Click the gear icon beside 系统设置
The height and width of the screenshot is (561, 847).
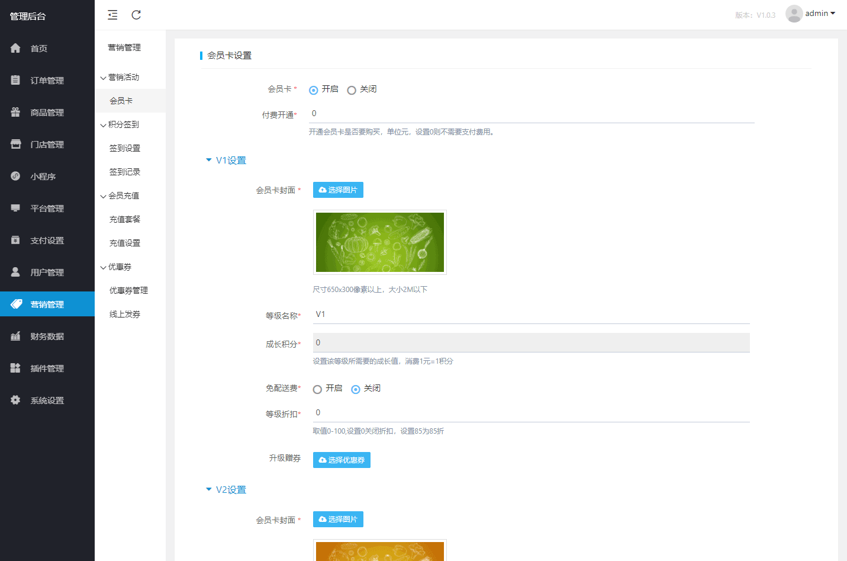pos(15,400)
